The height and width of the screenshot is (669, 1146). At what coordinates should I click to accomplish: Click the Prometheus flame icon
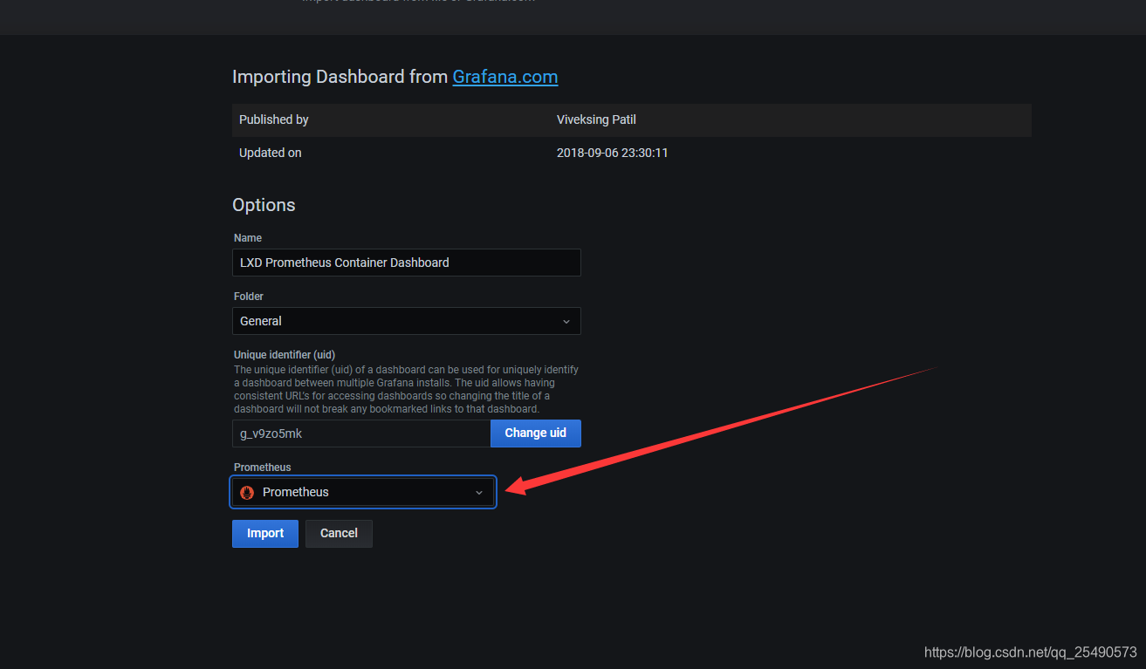click(x=247, y=492)
